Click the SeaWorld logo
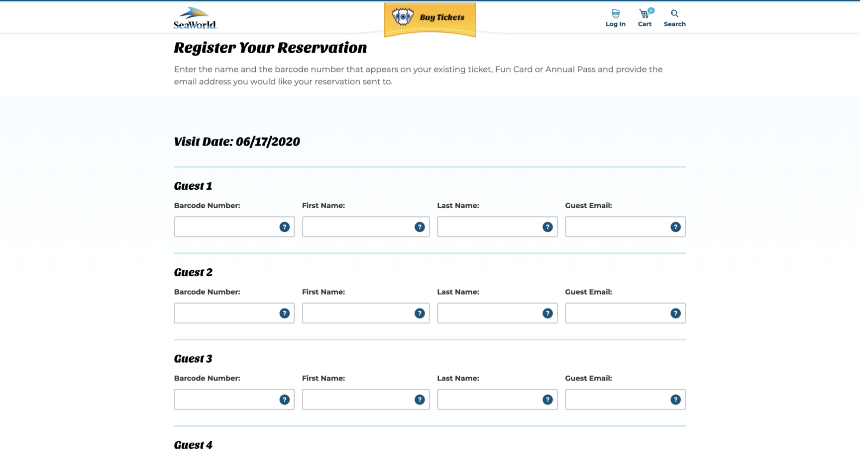 click(196, 18)
